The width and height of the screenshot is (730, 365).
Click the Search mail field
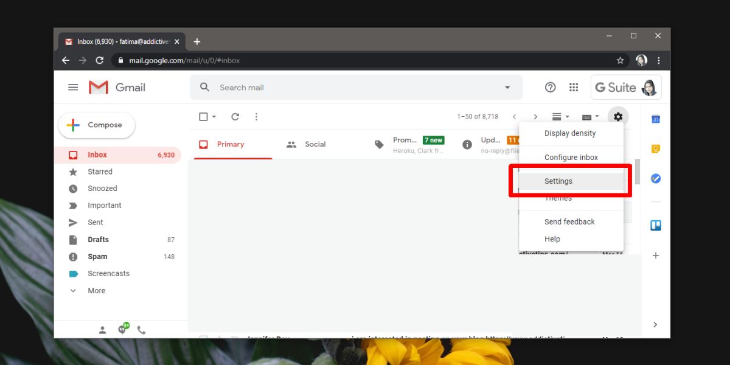pyautogui.click(x=356, y=88)
